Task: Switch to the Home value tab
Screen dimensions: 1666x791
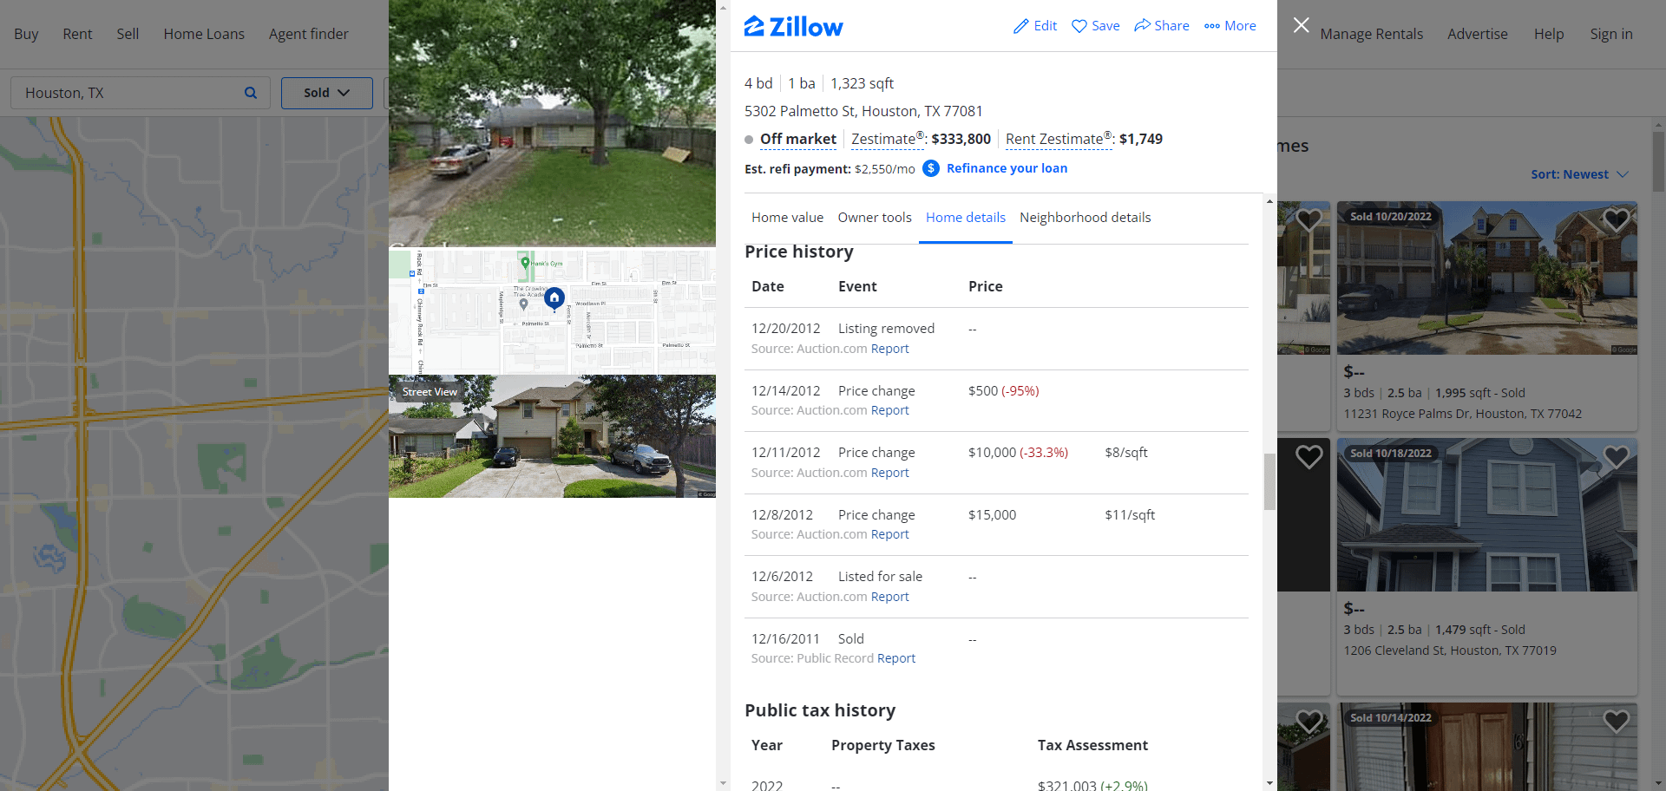Action: 787,218
